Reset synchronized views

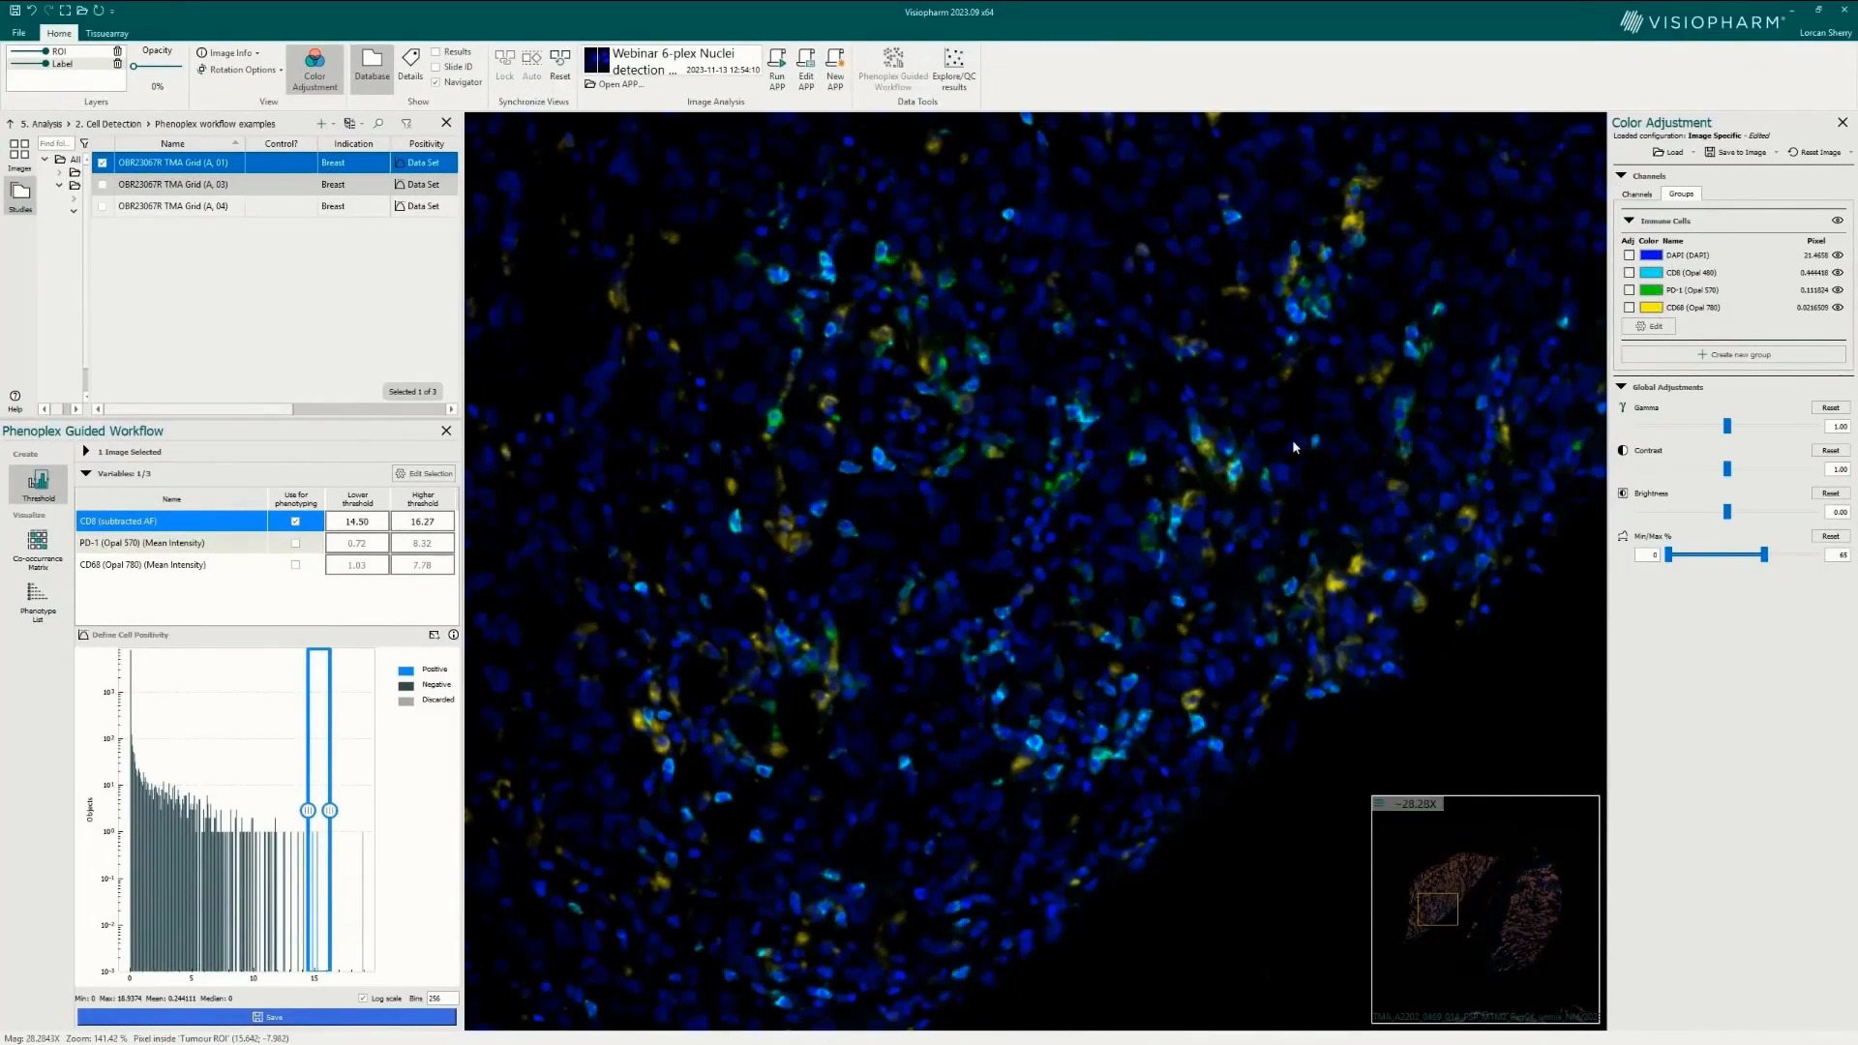click(x=559, y=65)
